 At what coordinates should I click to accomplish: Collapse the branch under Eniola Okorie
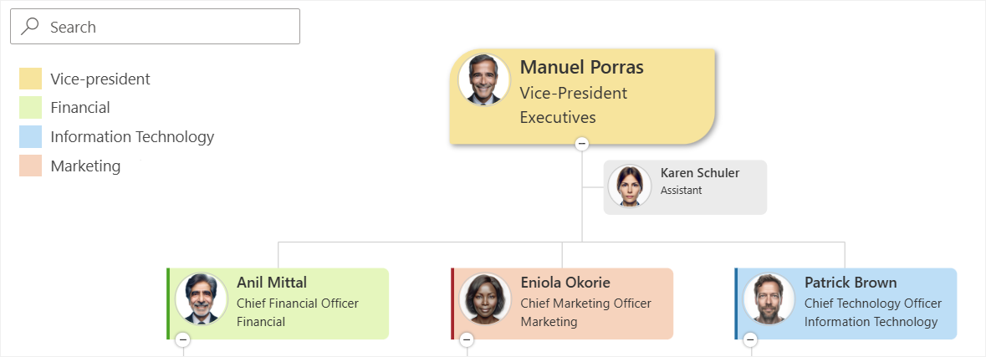467,339
